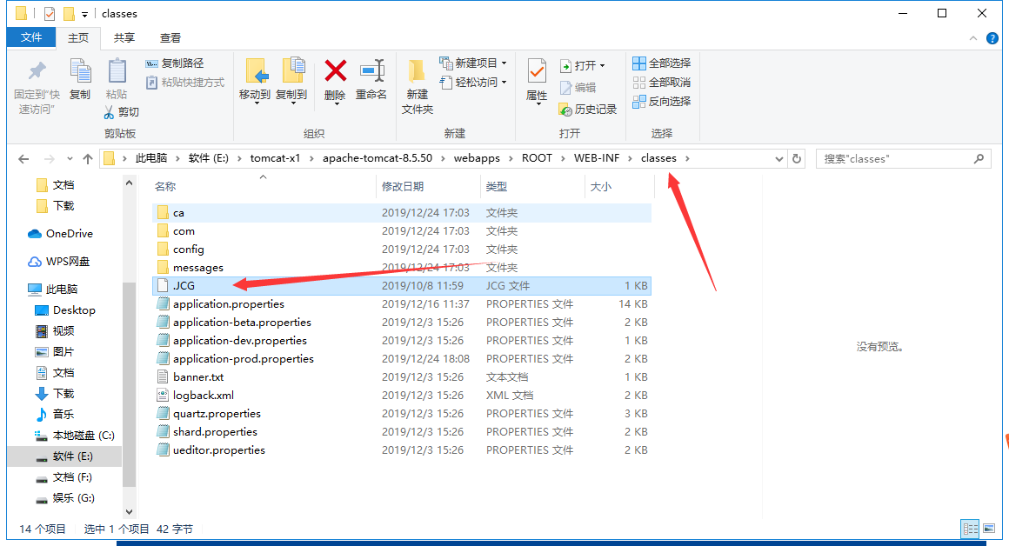Image resolution: width=1009 pixels, height=546 pixels.
Task: Click Paste Shortcut (粘贴快捷方式)
Action: pos(185,83)
